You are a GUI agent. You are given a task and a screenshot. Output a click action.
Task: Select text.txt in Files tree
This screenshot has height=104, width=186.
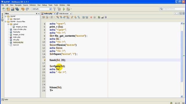[16, 45]
